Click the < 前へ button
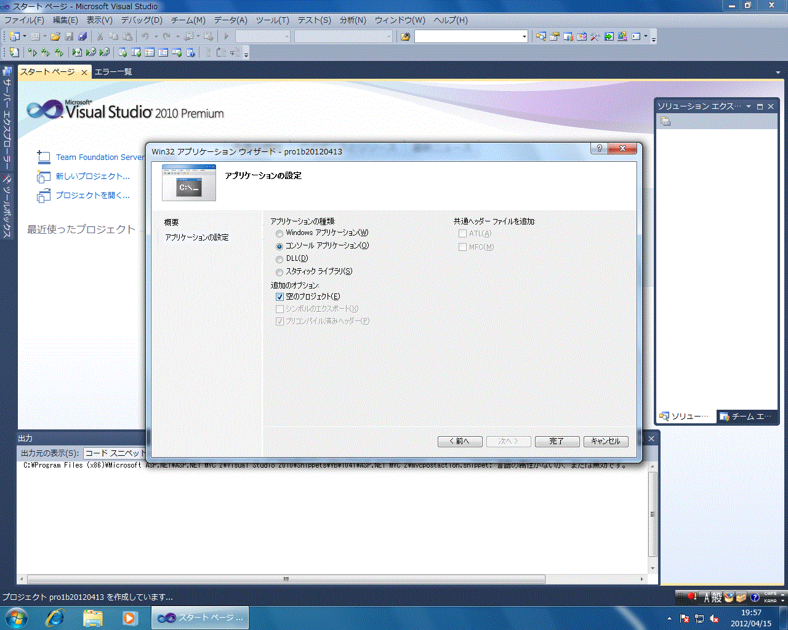This screenshot has height=630, width=788. (x=460, y=441)
